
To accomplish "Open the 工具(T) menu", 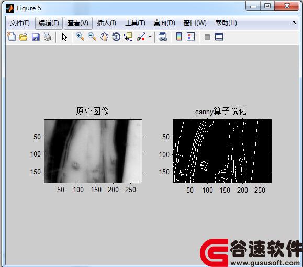I will tap(135, 23).
